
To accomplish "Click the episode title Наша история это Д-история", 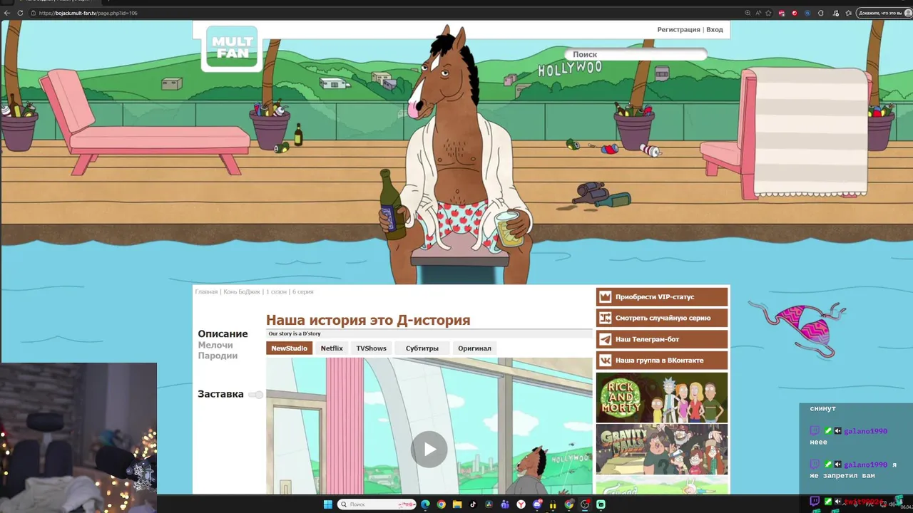I will (x=368, y=320).
